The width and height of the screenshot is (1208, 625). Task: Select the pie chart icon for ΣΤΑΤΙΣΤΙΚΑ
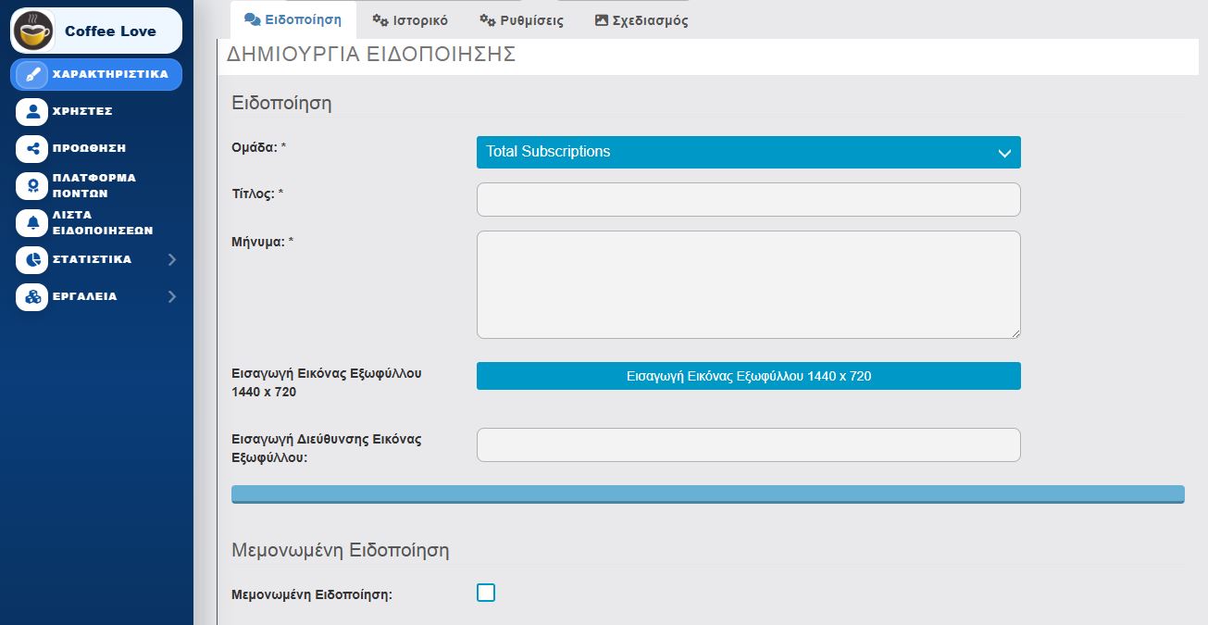click(x=31, y=260)
